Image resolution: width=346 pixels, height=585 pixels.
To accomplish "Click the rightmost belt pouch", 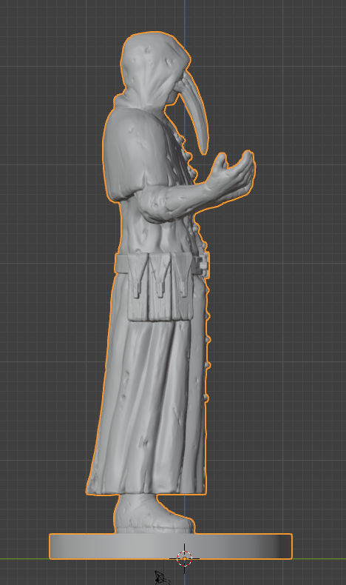I will (x=182, y=287).
